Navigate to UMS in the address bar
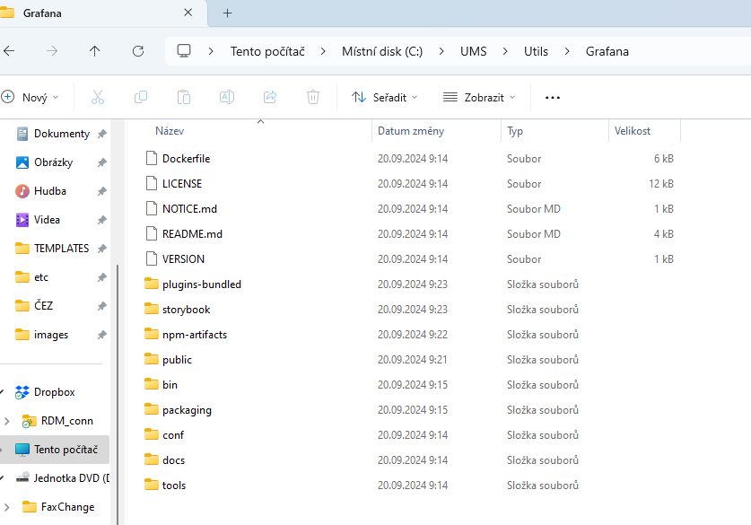Image resolution: width=751 pixels, height=525 pixels. point(473,51)
